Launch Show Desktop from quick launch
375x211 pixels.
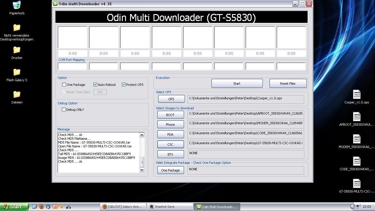tap(35, 207)
